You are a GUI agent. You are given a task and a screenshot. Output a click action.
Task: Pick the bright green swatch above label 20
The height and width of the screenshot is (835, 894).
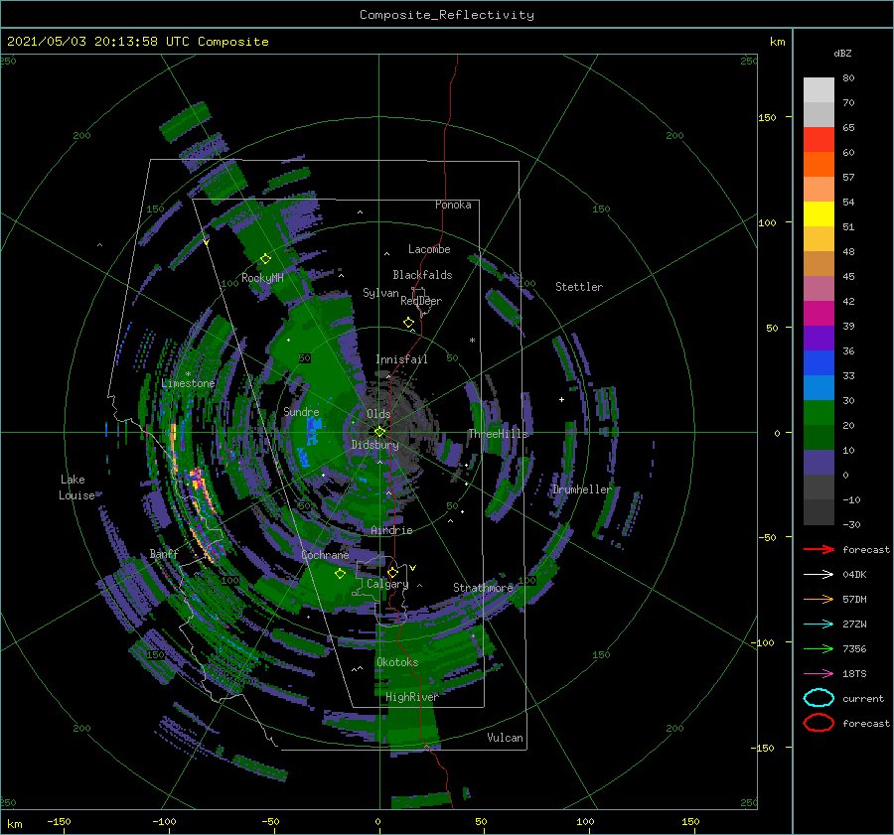(819, 413)
